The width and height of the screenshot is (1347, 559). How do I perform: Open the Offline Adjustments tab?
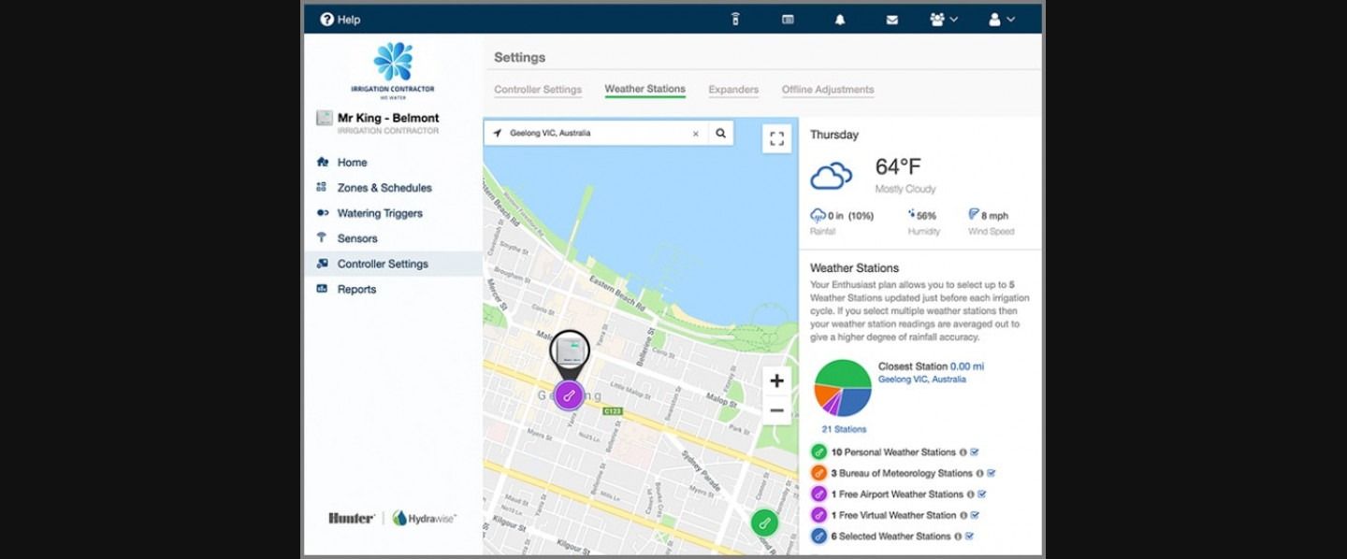point(828,90)
